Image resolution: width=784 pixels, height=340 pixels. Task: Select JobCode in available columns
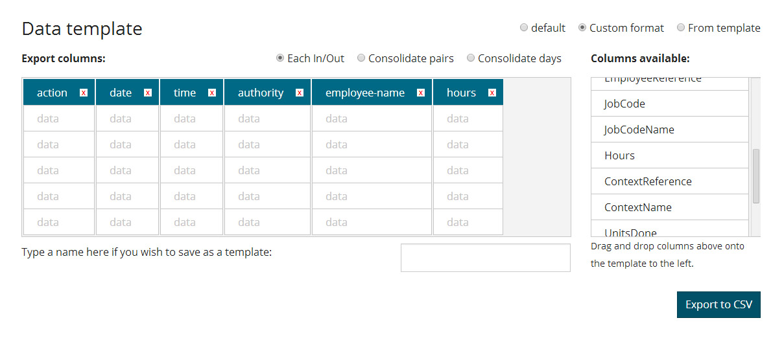(x=670, y=104)
